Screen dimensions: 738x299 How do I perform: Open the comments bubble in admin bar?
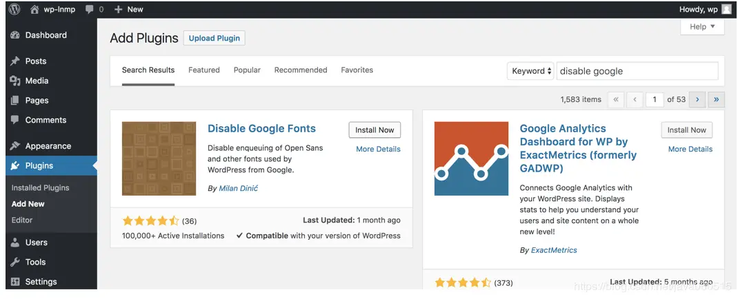point(90,10)
